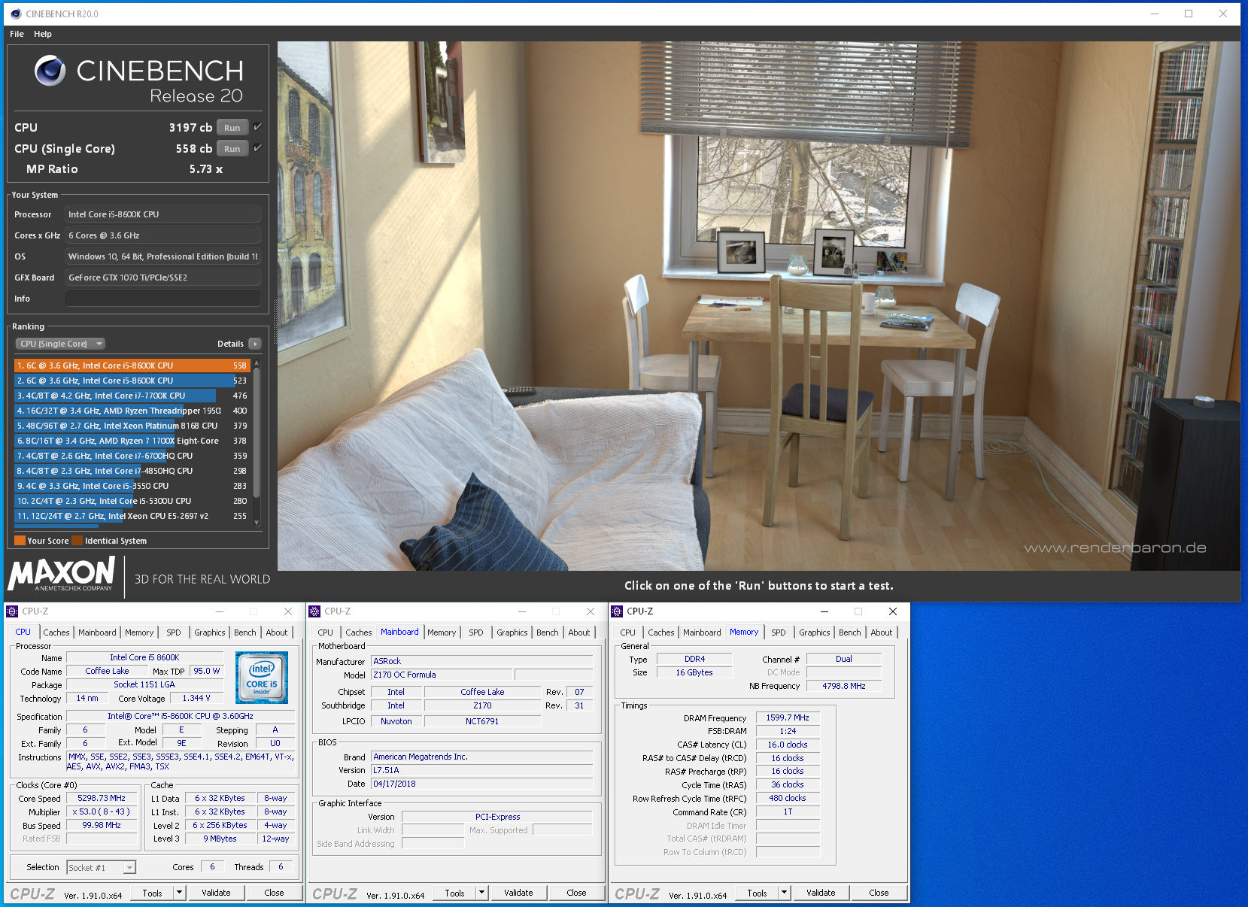The width and height of the screenshot is (1248, 907).
Task: Click the Core Speed value 5298.73 MHz
Action: [x=102, y=798]
